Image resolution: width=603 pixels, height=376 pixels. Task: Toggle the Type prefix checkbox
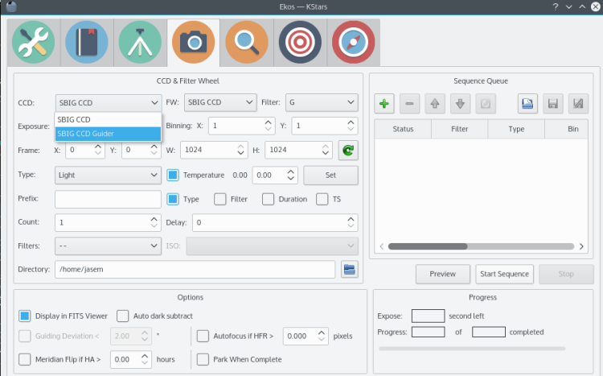(173, 199)
